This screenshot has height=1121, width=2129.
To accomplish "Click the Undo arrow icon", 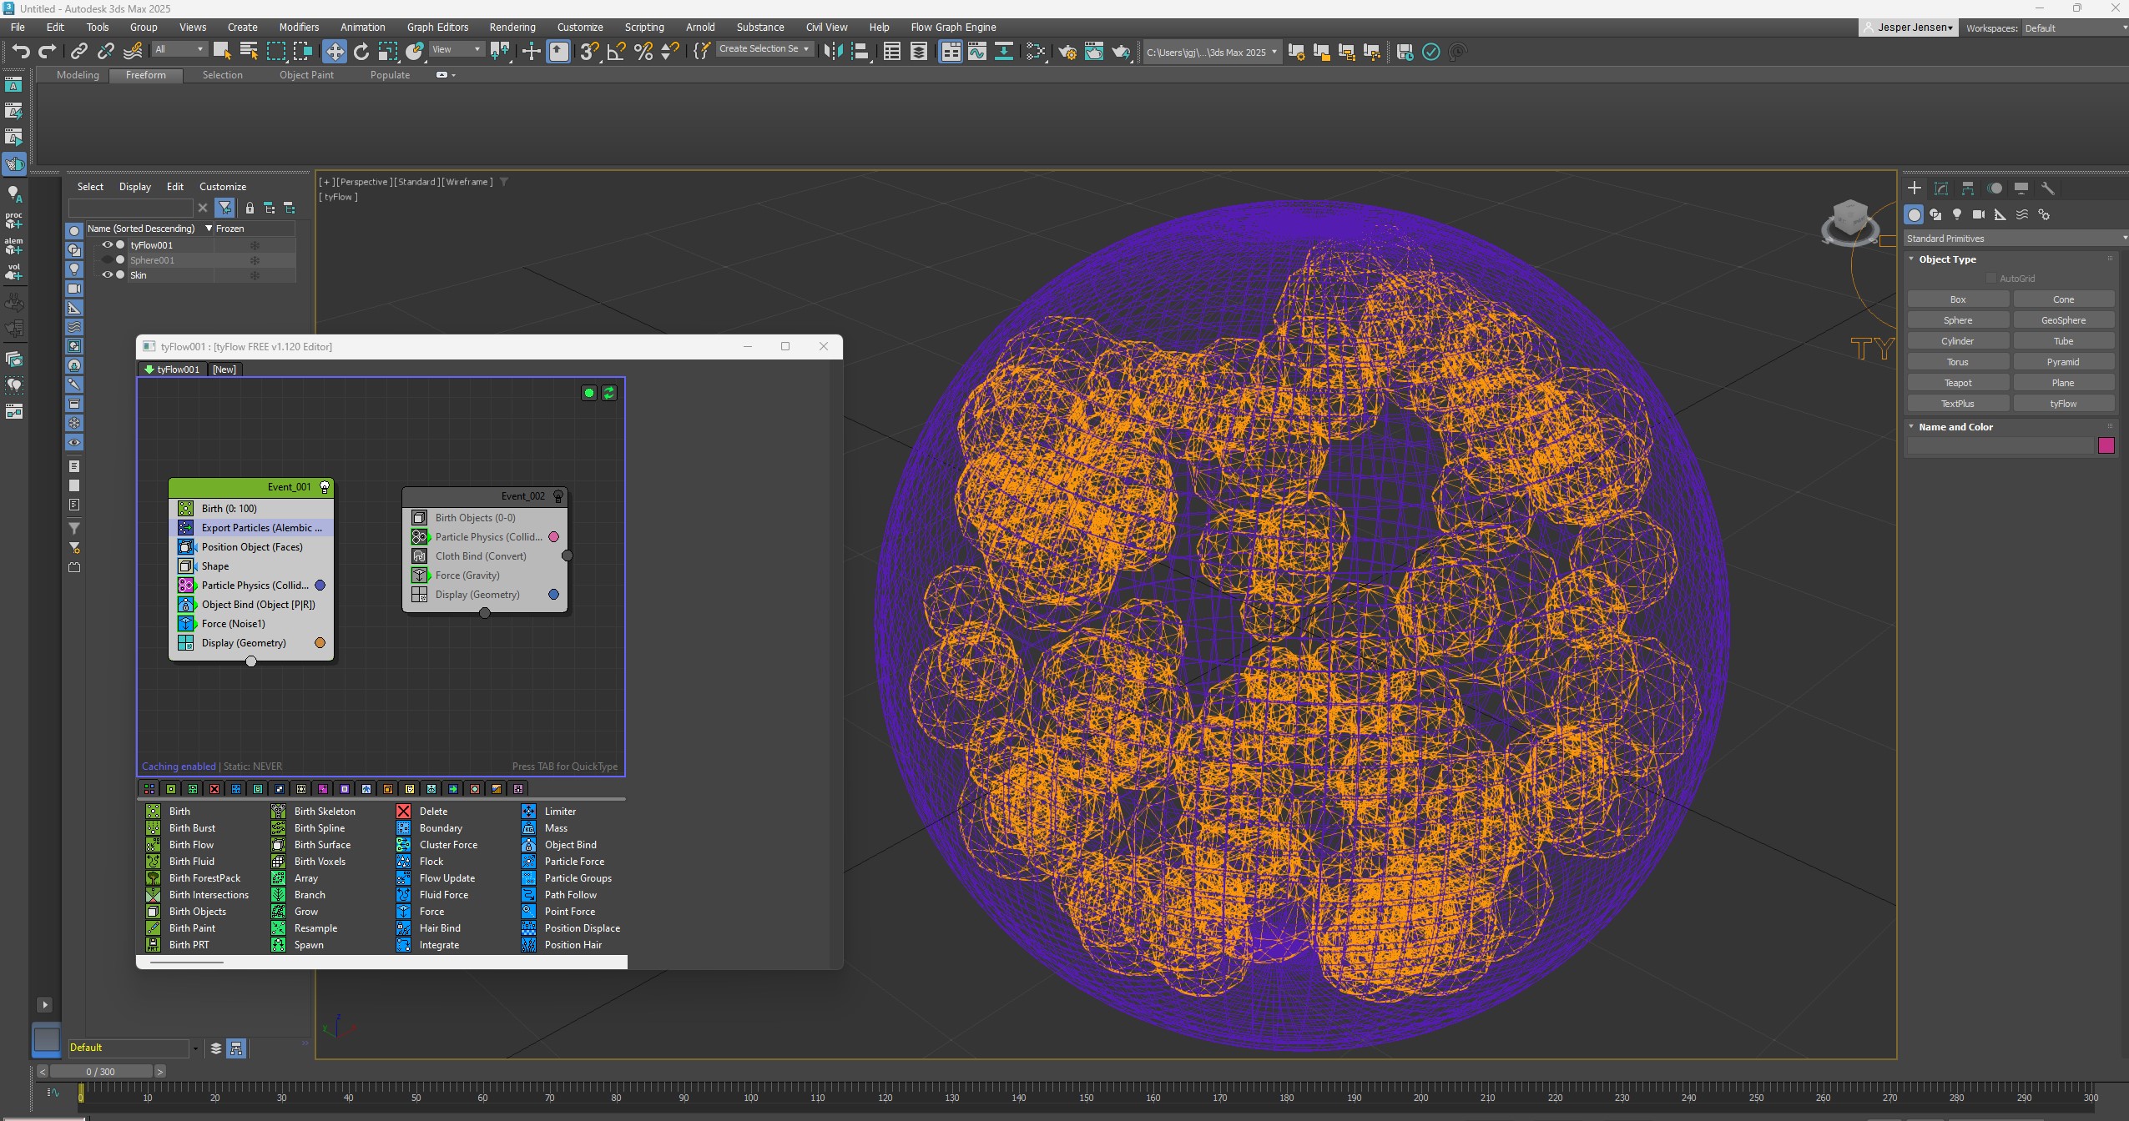I will coord(20,52).
